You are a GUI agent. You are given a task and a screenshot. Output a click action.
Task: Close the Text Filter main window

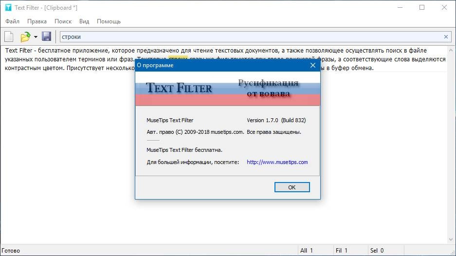pos(444,8)
